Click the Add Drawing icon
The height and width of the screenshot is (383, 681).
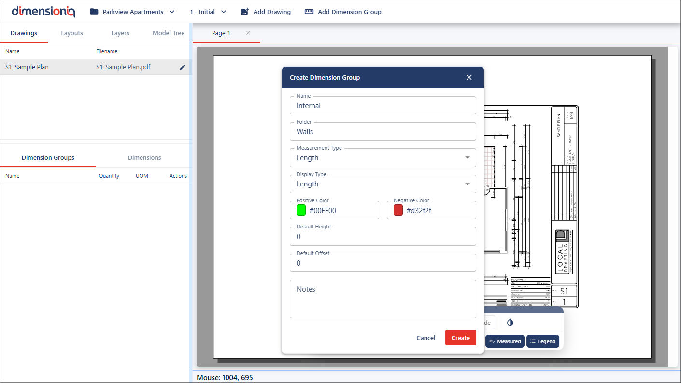coord(245,12)
